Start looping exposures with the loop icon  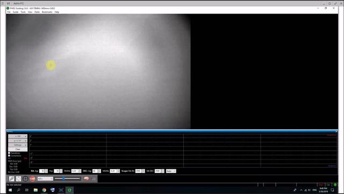[x=18, y=178]
